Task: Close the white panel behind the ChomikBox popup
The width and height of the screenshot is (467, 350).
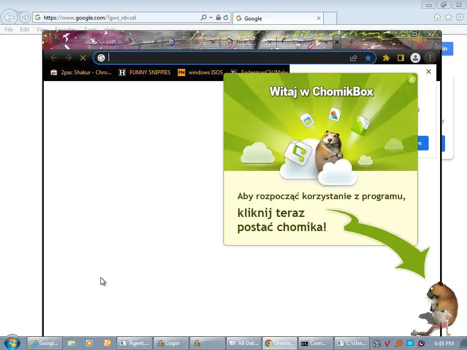Action: [x=429, y=72]
